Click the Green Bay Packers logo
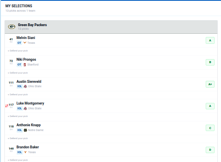This screenshot has width=221, height=162. [12, 27]
